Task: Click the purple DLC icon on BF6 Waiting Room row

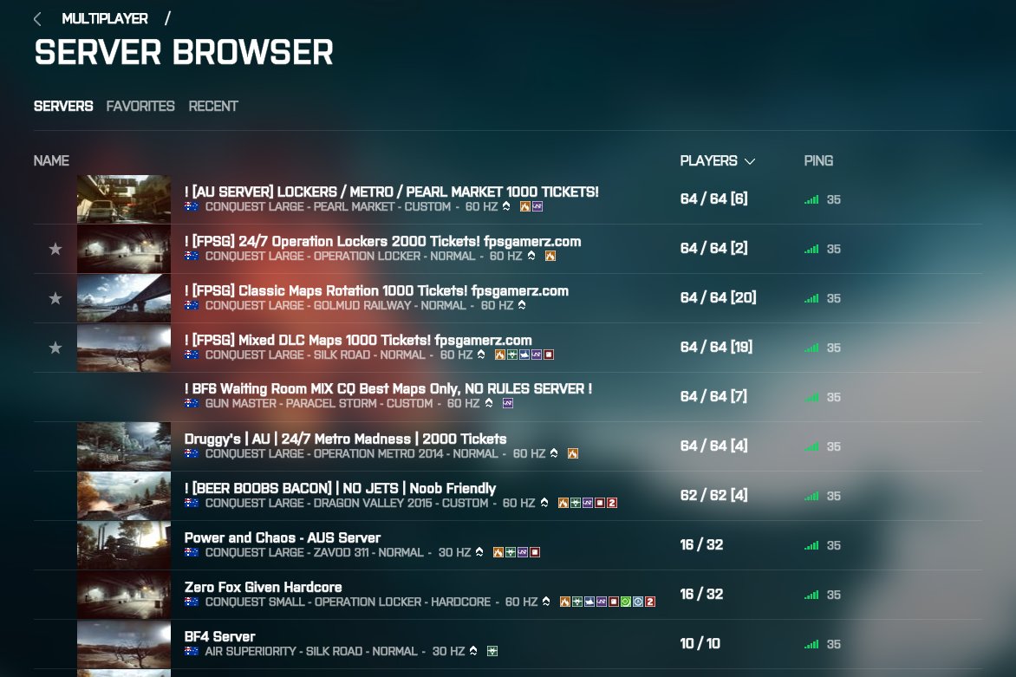Action: 508,403
